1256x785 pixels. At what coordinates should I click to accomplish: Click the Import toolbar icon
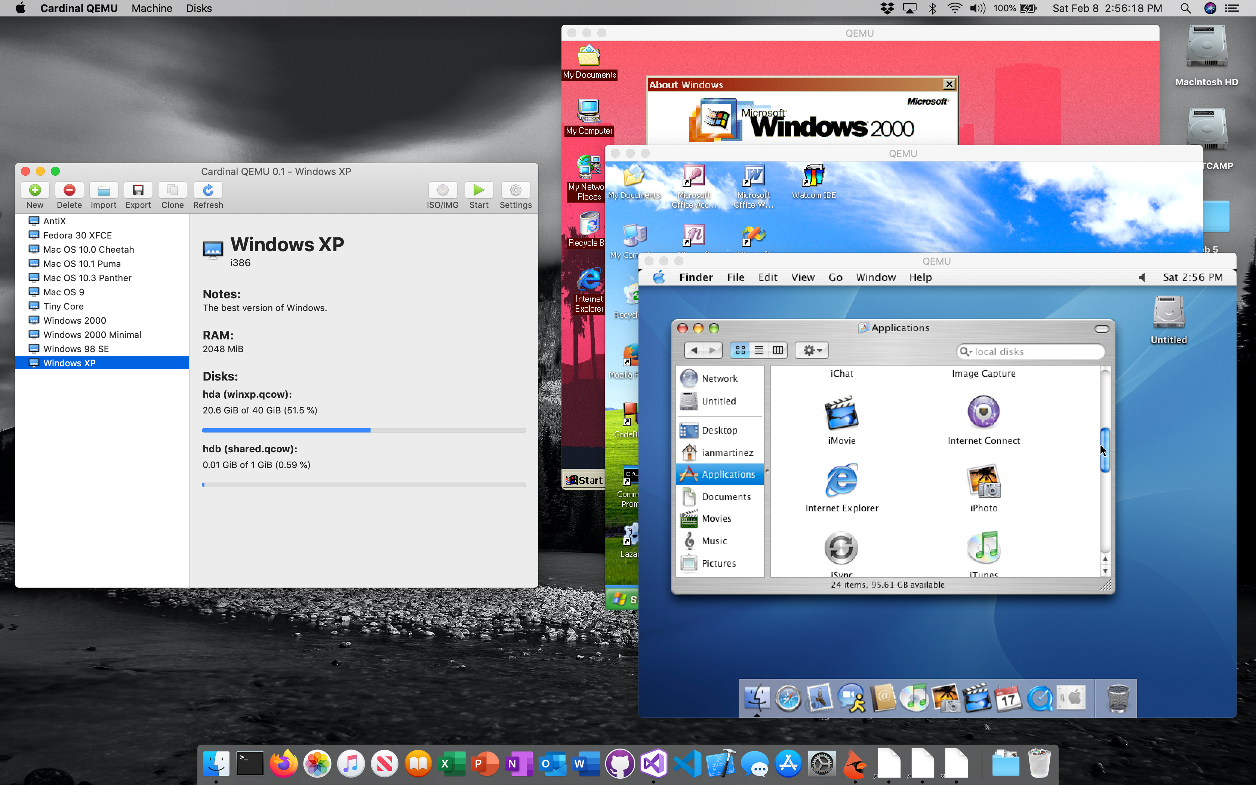pos(103,190)
